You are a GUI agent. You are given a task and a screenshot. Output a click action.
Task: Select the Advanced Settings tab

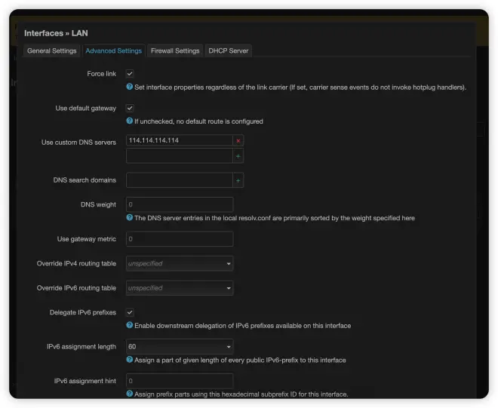point(114,51)
